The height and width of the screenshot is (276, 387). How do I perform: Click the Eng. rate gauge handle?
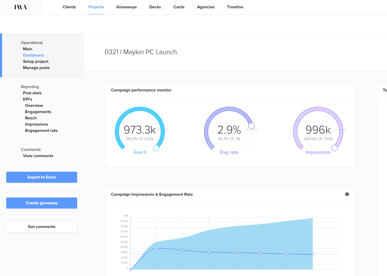click(251, 126)
